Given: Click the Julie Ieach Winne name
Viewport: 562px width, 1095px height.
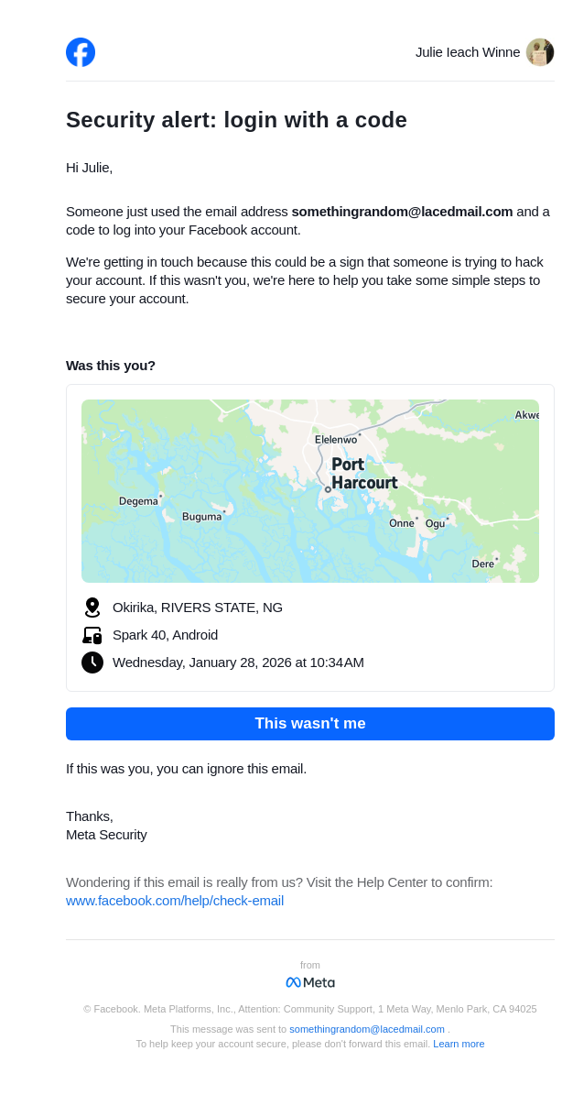Looking at the screenshot, I should [468, 52].
